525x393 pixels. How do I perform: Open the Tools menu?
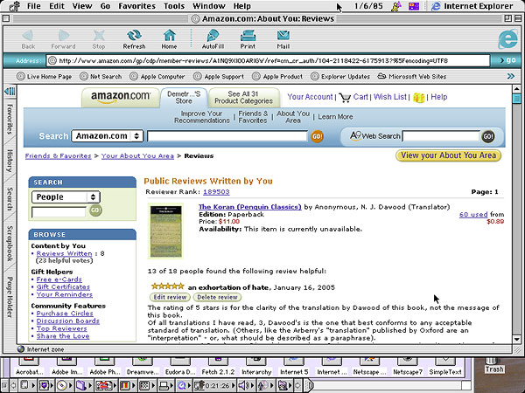tap(174, 6)
